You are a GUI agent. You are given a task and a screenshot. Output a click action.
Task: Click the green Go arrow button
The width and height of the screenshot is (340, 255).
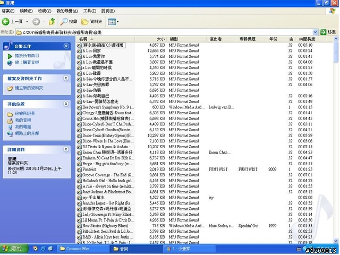click(323, 32)
